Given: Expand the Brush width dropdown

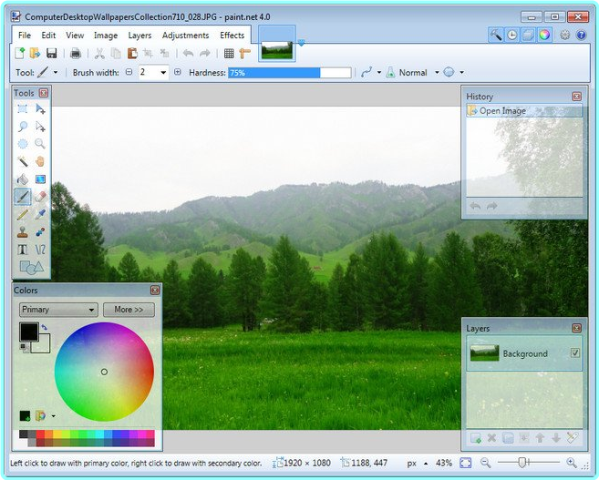Looking at the screenshot, I should (163, 73).
